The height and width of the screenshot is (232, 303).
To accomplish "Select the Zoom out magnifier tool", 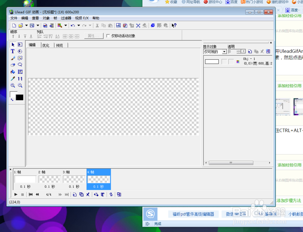I will point(20,86).
